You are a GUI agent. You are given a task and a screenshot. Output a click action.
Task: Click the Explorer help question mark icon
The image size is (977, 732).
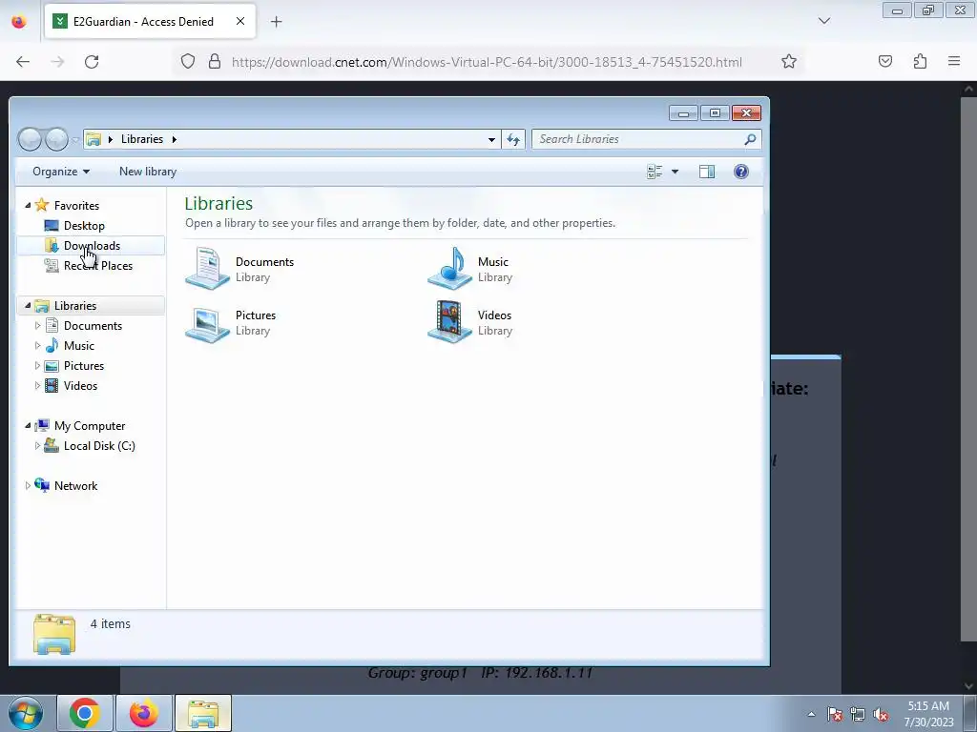point(740,172)
